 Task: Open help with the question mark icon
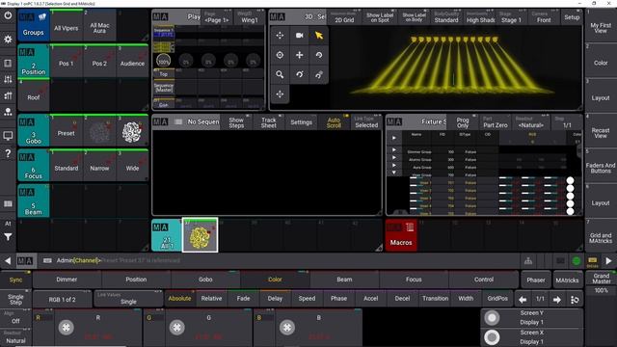8,153
